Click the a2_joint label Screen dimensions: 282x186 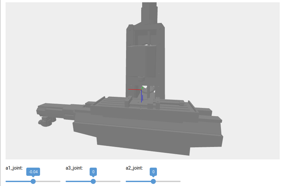click(x=134, y=168)
